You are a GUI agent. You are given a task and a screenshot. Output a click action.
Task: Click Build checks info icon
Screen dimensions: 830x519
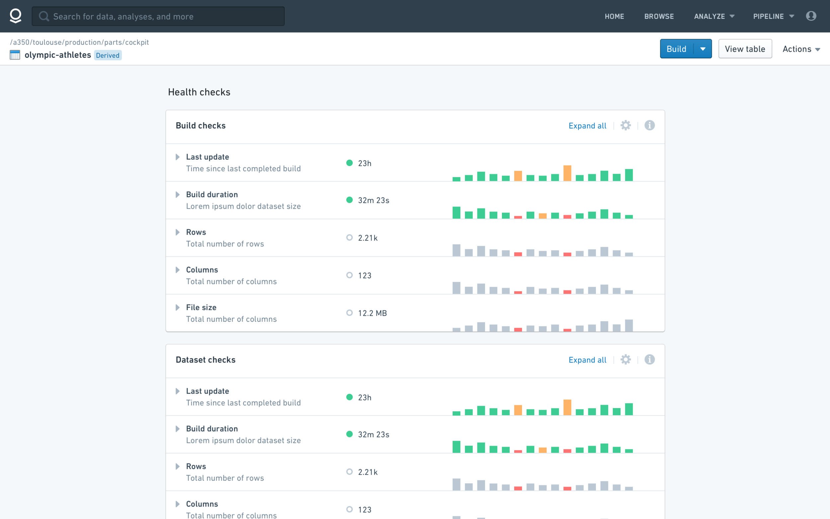649,125
